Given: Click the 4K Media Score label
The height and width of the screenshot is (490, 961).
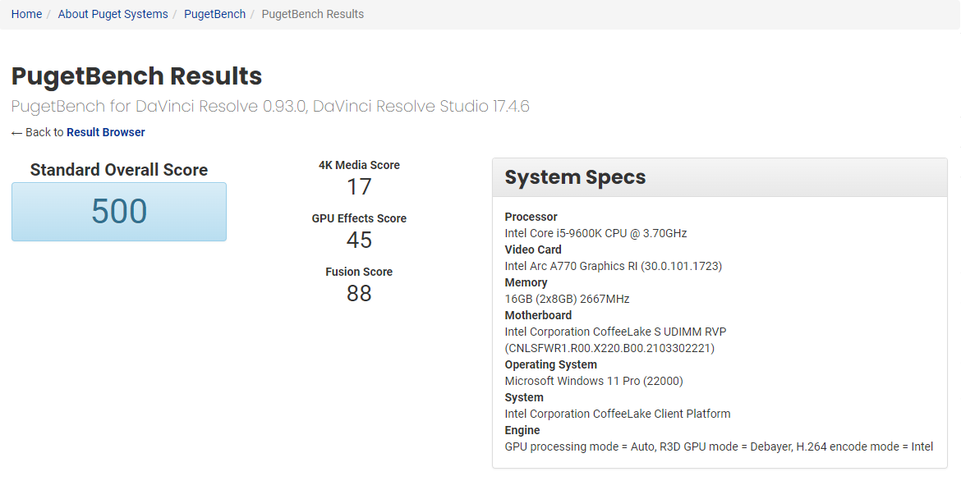Looking at the screenshot, I should (359, 165).
